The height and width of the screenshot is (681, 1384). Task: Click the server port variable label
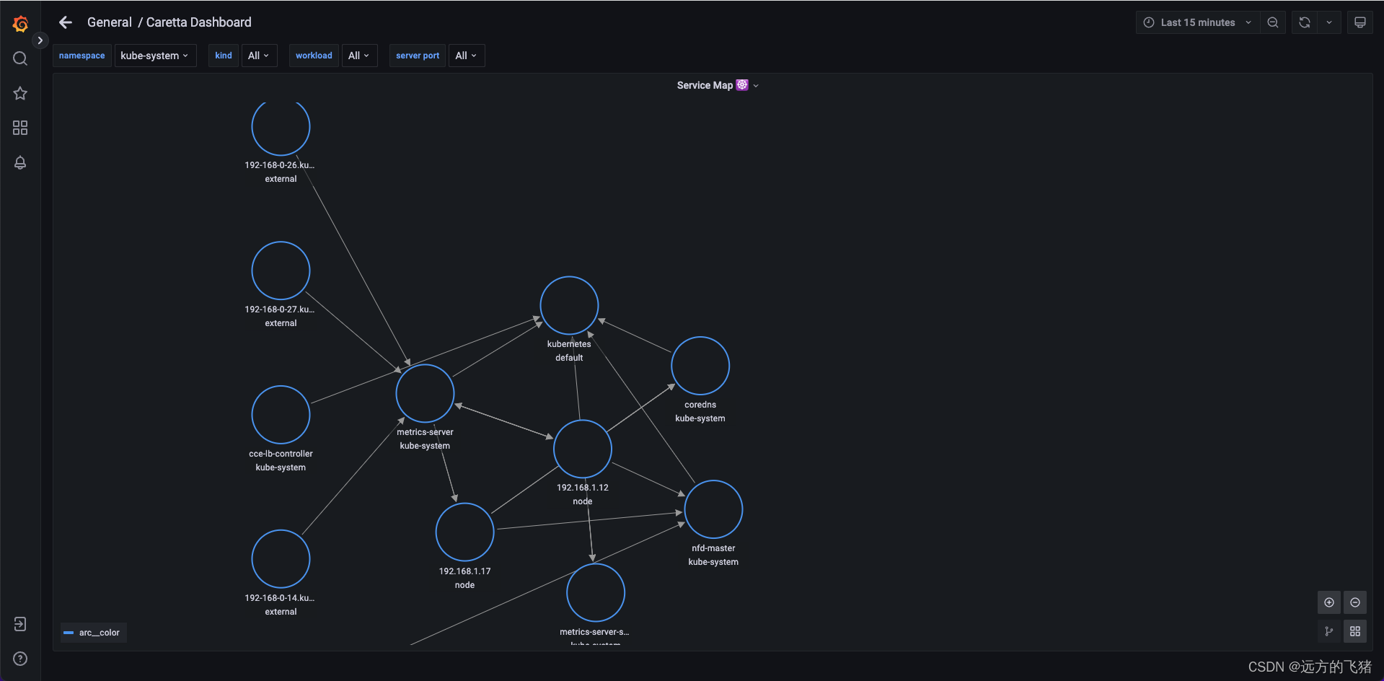[418, 56]
